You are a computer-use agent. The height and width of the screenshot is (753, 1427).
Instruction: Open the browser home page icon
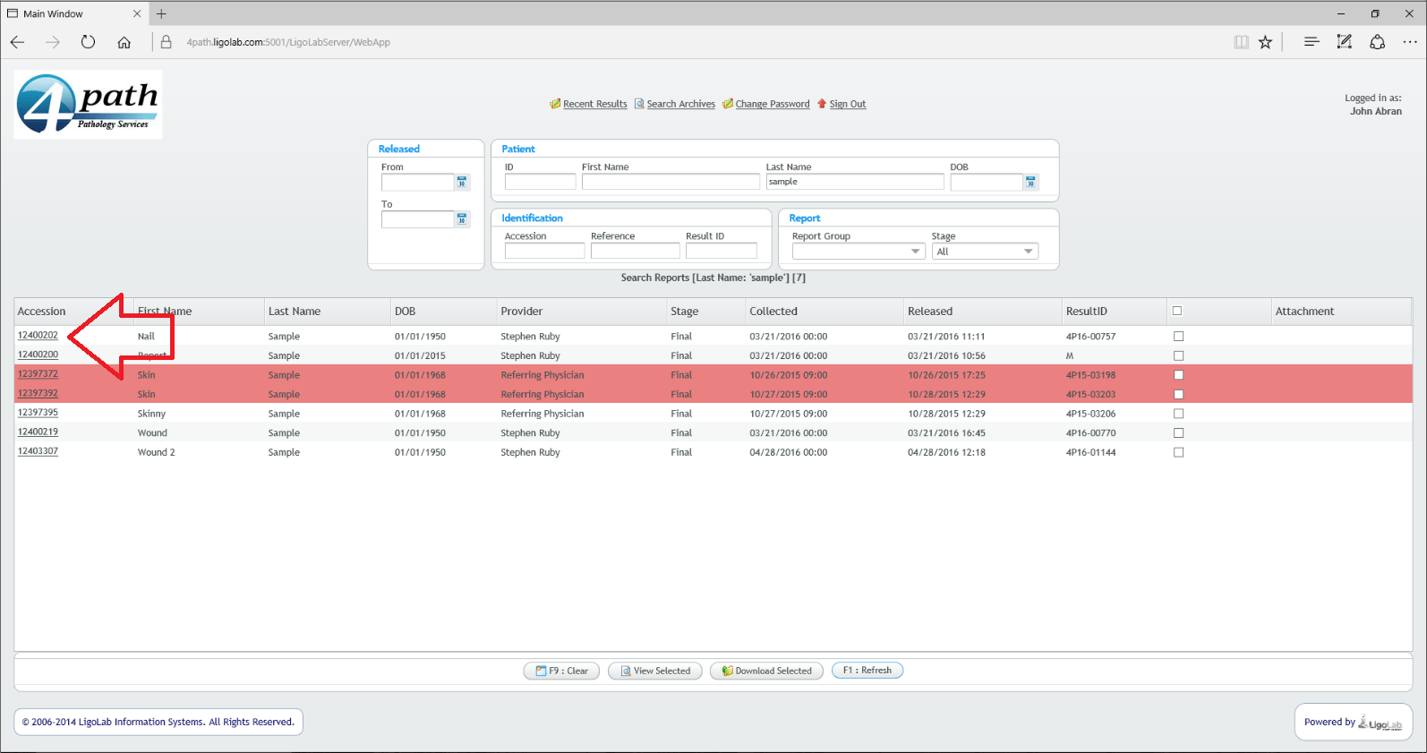124,42
